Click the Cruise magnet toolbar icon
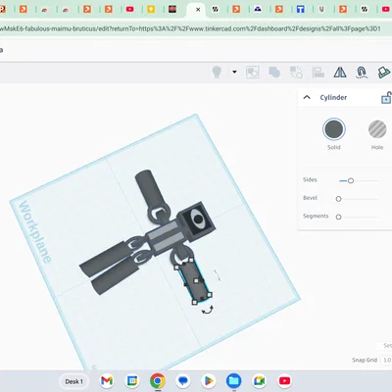The width and height of the screenshot is (392, 392). 362,73
